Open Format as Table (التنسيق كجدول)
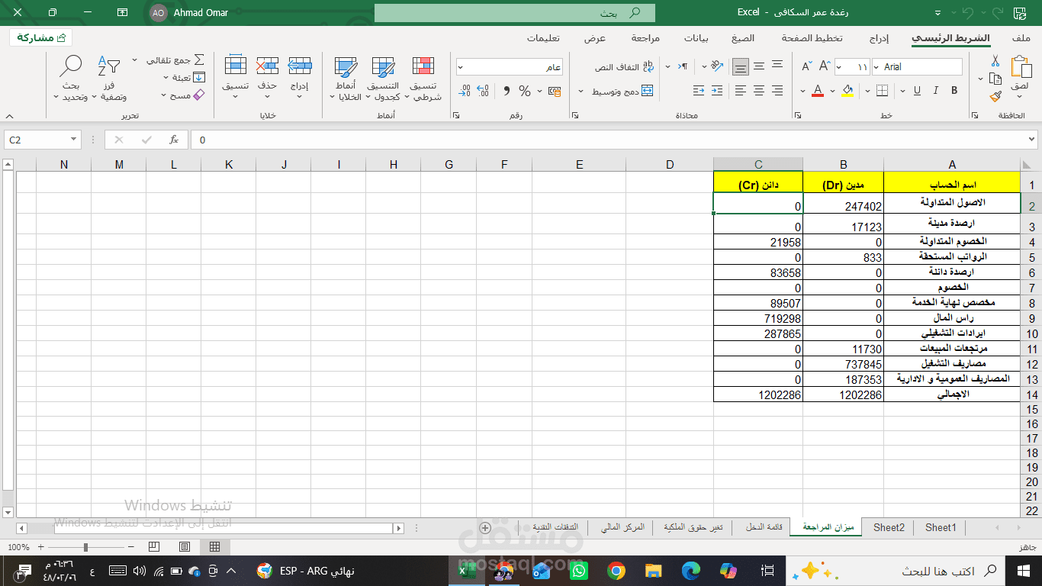Screen dimensions: 1042x586 (383, 79)
